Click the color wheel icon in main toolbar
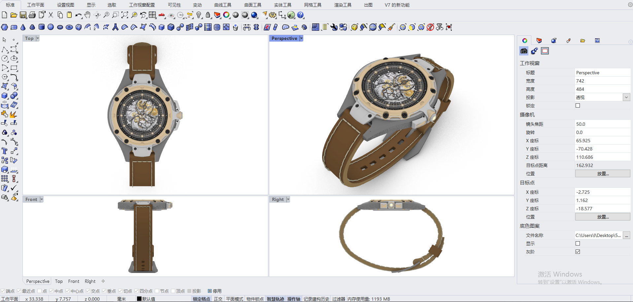The height and width of the screenshot is (302, 633). 226,15
